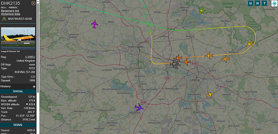
Task: Toggle the H map button
Action: click(258, 3)
